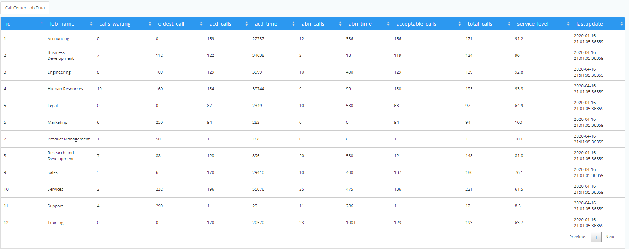Viewport: 629px width, 249px height.
Task: Toggle the abn_calls sort arrows
Action: (340, 24)
